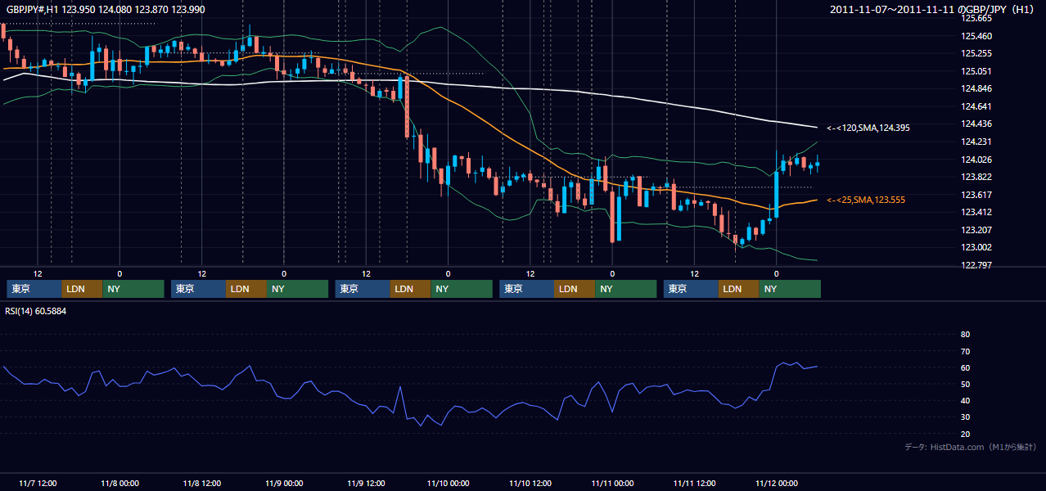Click RSI axis level 50

tap(965, 384)
